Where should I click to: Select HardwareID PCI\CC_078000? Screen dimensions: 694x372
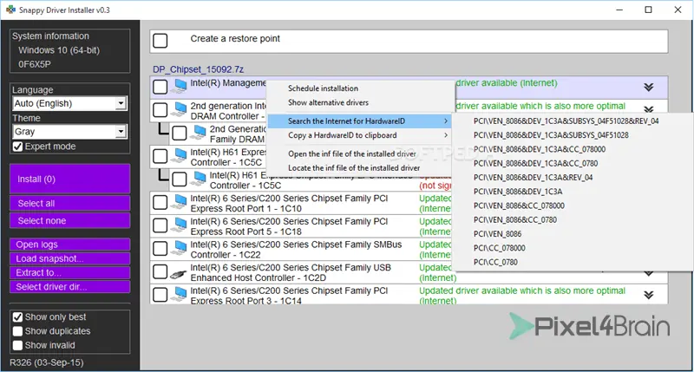pos(500,248)
